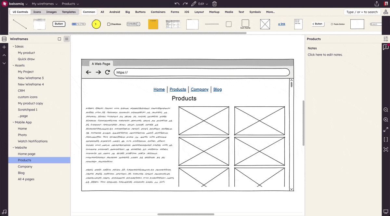Enter full screen with the diagonal arrows icon
The height and width of the screenshot is (216, 390).
pos(386,129)
